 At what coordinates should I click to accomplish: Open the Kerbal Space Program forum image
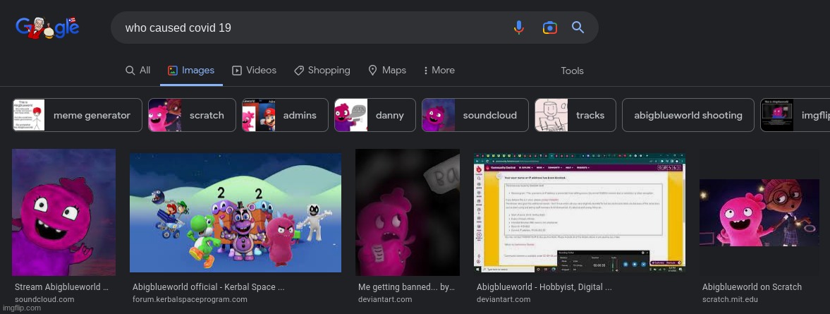(236, 213)
